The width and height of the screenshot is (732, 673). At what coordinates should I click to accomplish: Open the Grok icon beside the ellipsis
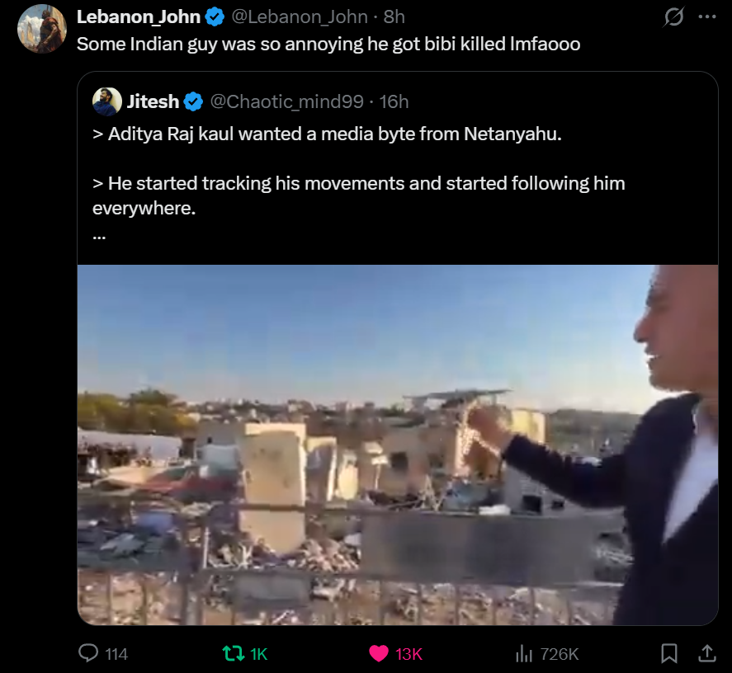(674, 16)
